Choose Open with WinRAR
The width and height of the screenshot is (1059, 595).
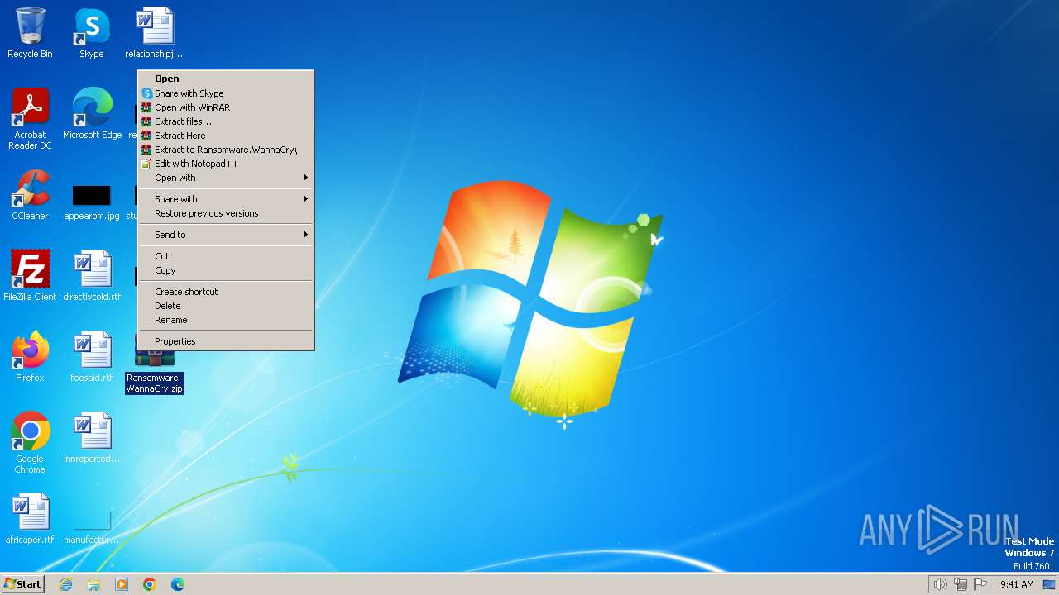[226, 107]
